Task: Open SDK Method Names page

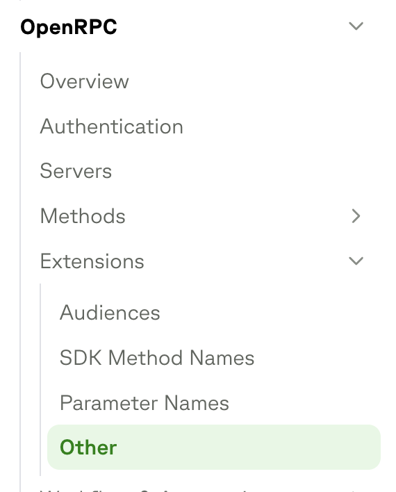Action: pyautogui.click(x=157, y=358)
